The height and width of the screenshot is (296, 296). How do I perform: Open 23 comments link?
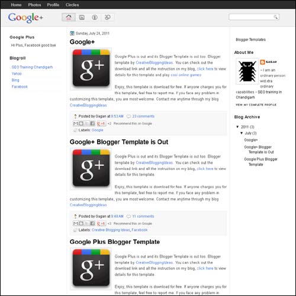(x=143, y=116)
